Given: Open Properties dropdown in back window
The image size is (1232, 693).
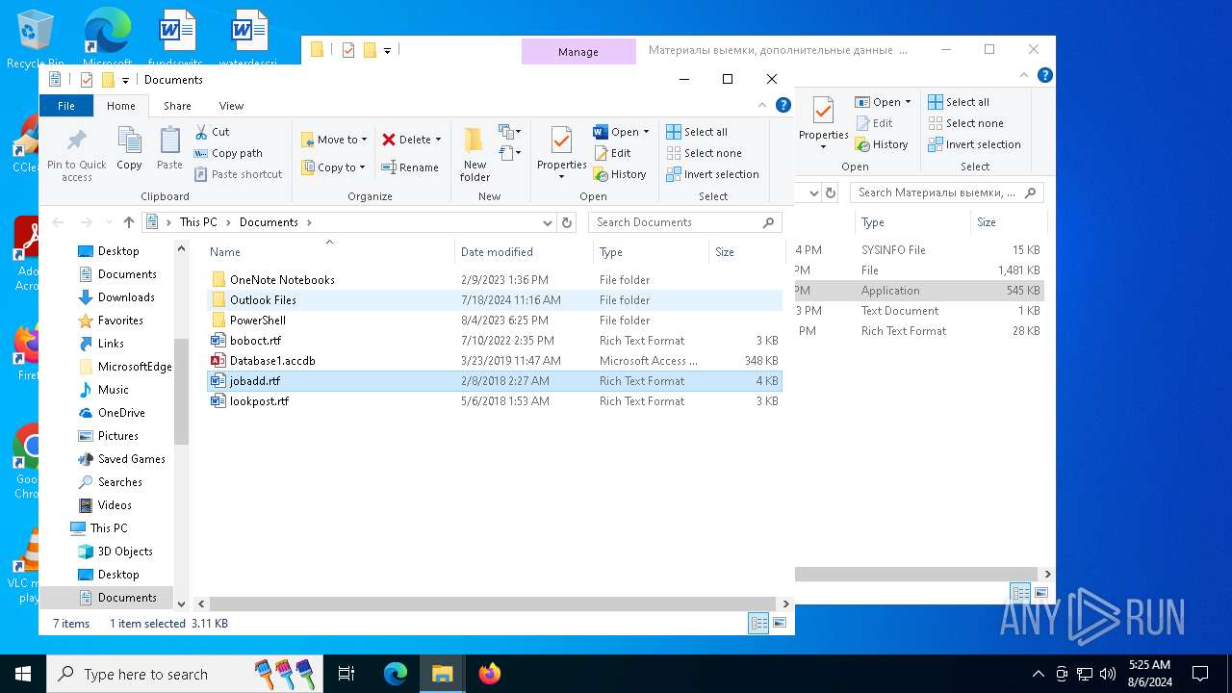Looking at the screenshot, I should pos(823,147).
